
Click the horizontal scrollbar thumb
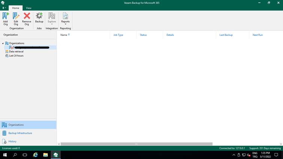click(136, 144)
